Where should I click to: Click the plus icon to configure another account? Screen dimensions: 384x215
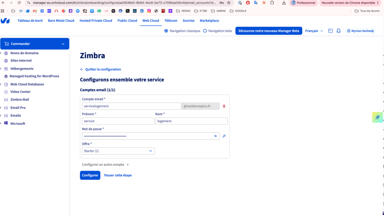[127, 165]
